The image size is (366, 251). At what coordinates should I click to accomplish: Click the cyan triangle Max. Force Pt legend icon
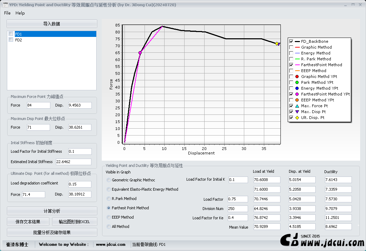point(297,106)
